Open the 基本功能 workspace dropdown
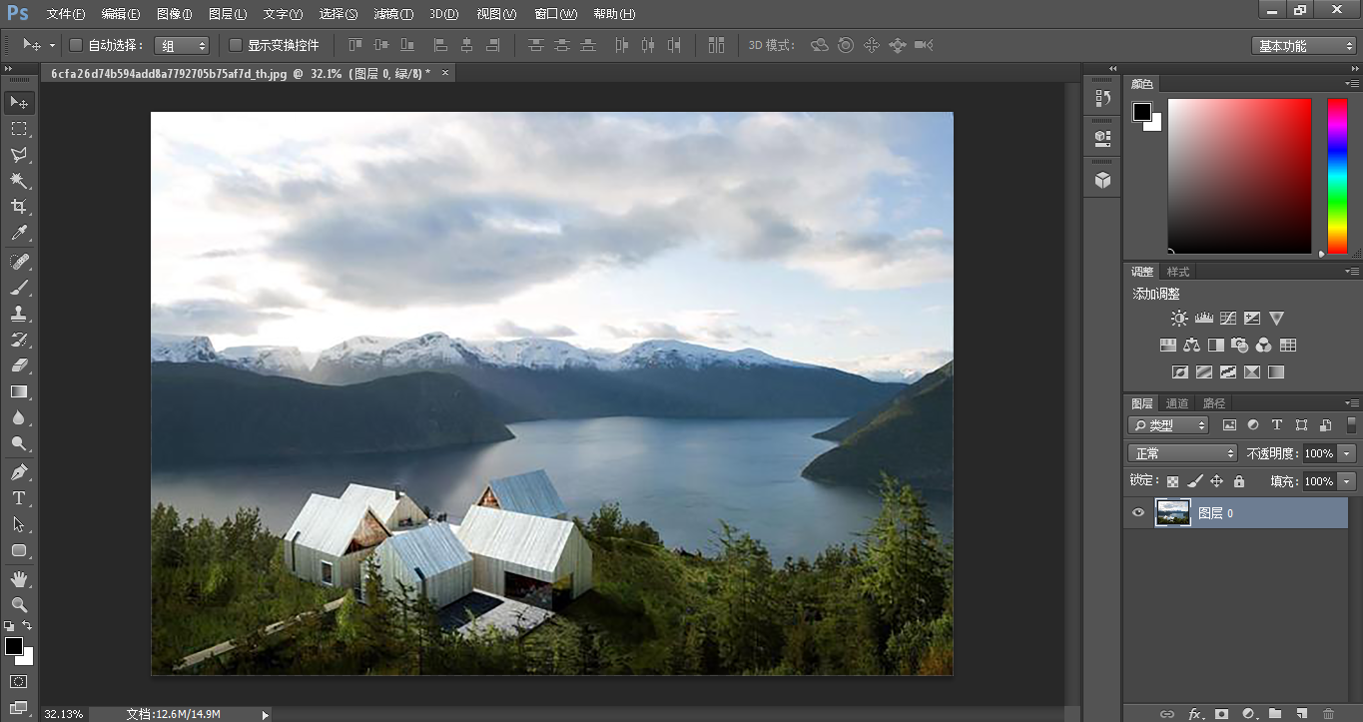The height and width of the screenshot is (722, 1363). tap(1304, 46)
